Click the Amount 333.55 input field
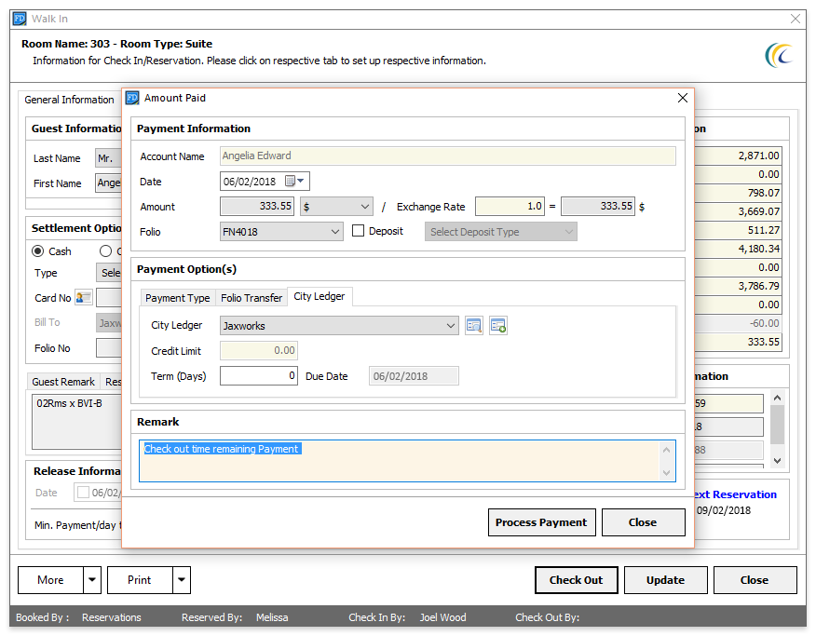This screenshot has width=816, height=636. tap(257, 207)
